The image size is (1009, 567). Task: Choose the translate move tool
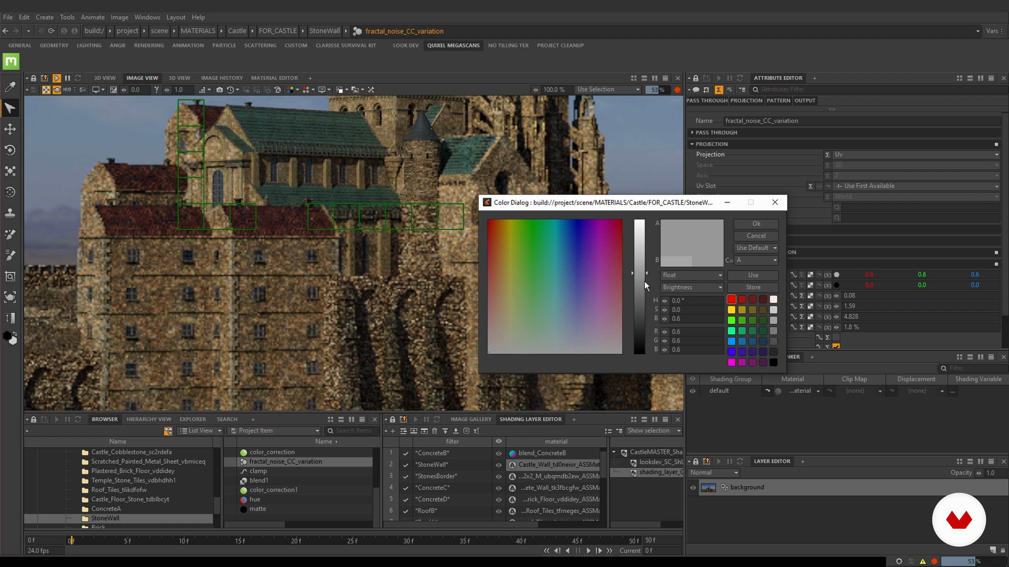(10, 129)
